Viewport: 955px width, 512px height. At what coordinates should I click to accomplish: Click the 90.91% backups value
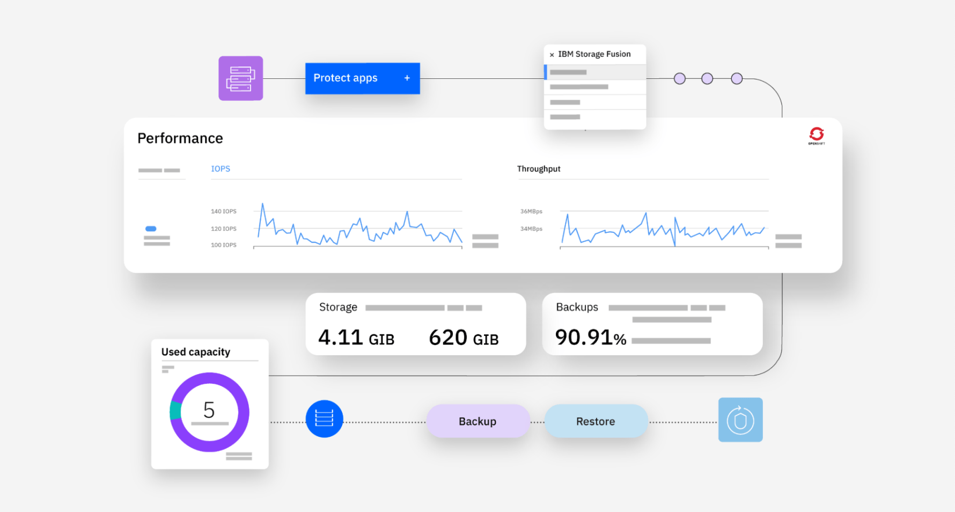(x=591, y=338)
